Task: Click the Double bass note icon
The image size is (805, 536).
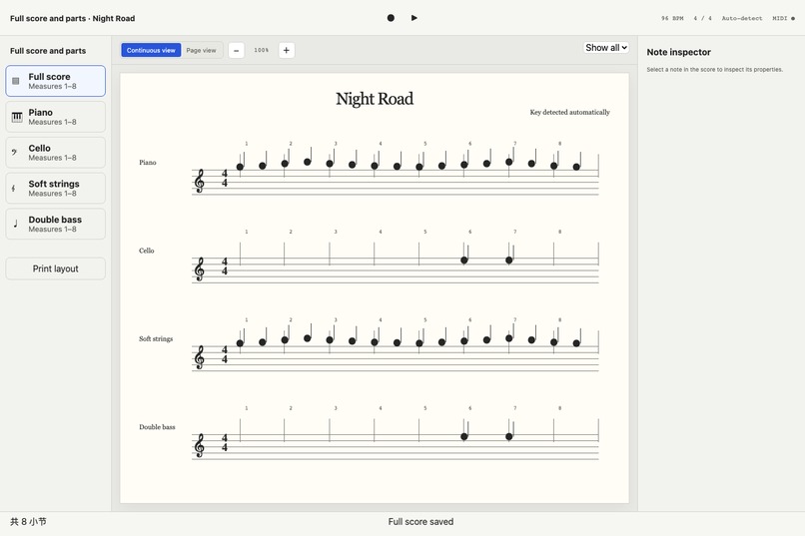Action: pos(15,224)
